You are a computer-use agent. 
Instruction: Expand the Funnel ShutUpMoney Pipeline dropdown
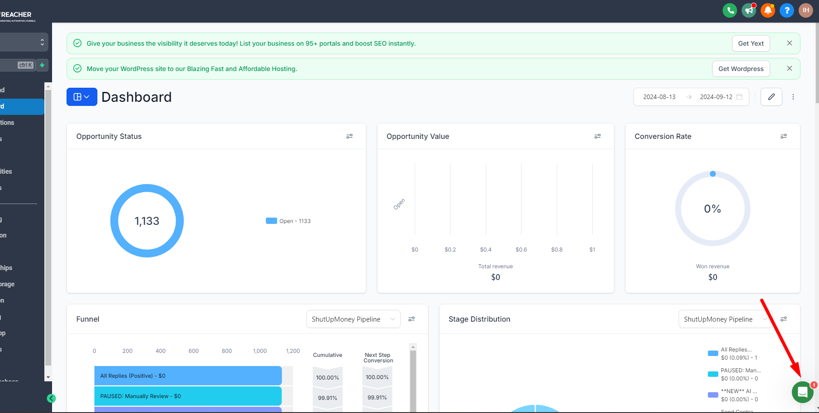354,319
